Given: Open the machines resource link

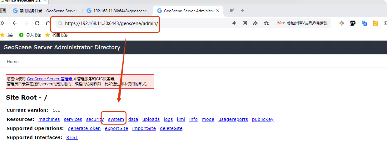Looking at the screenshot, I should click(x=49, y=119).
